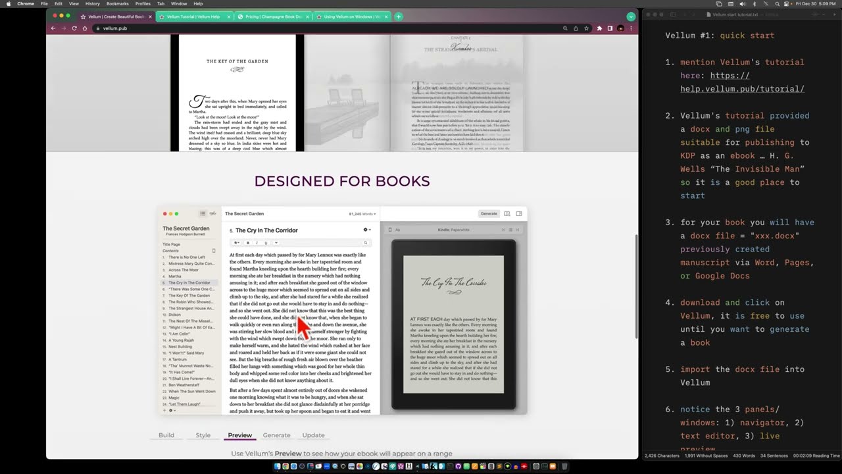
Task: Open Chrome's side panel icon
Action: pyautogui.click(x=610, y=28)
